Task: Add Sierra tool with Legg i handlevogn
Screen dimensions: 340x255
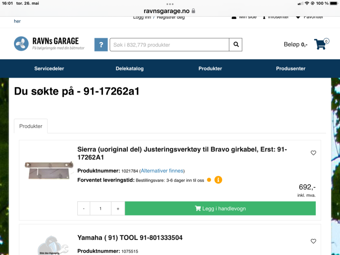Action: tap(220, 208)
